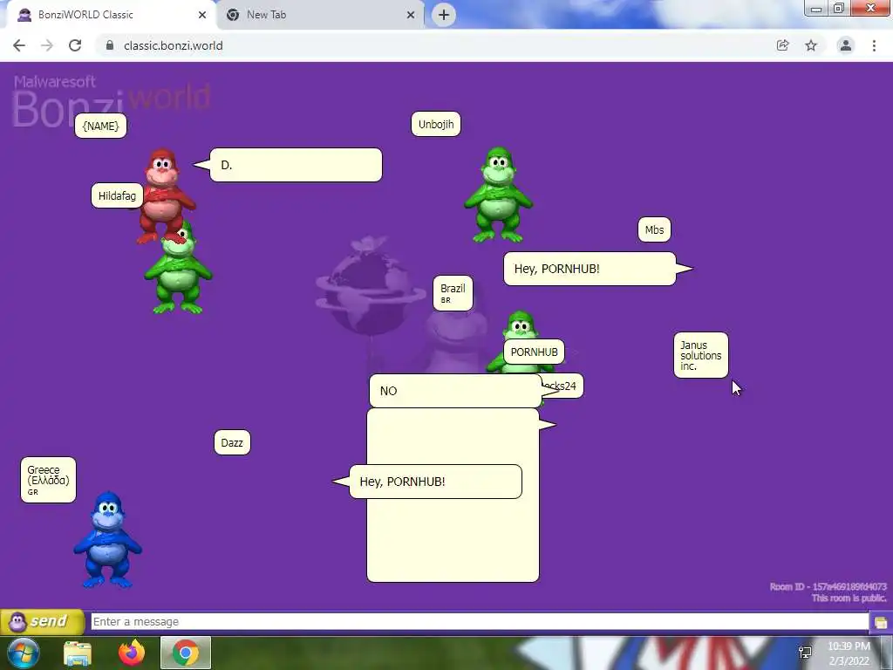
Task: Click the Brazil BR name tag
Action: 453,293
